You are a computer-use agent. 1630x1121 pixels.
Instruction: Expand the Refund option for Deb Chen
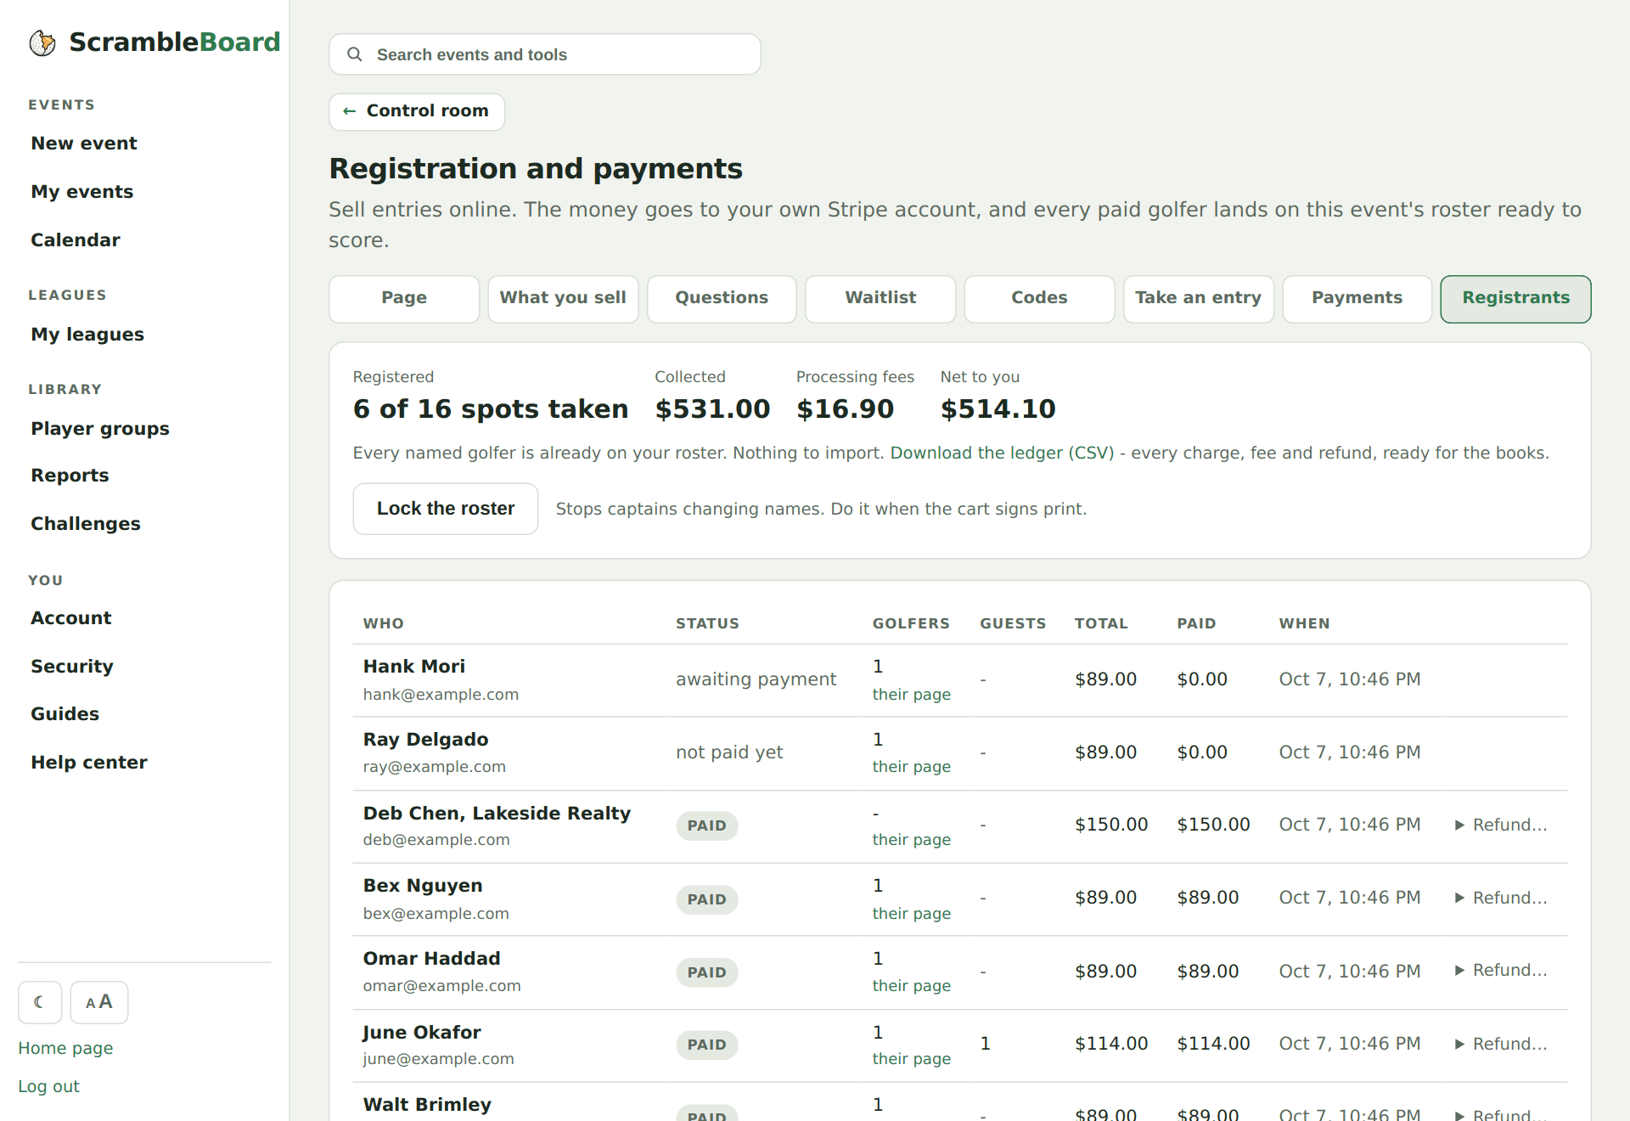point(1501,825)
